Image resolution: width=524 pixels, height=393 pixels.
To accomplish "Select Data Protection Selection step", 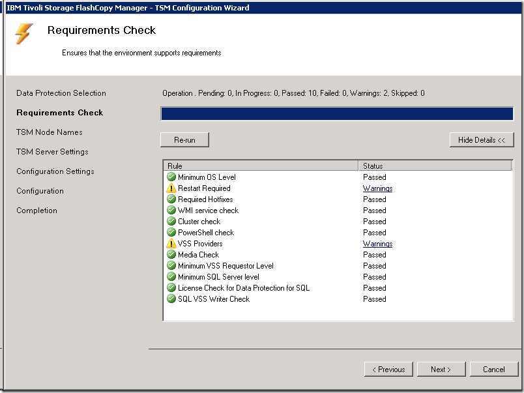I will (61, 93).
